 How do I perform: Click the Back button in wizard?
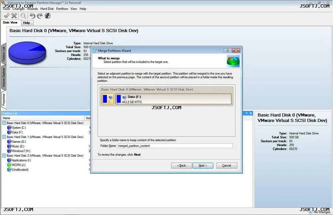pos(181,166)
